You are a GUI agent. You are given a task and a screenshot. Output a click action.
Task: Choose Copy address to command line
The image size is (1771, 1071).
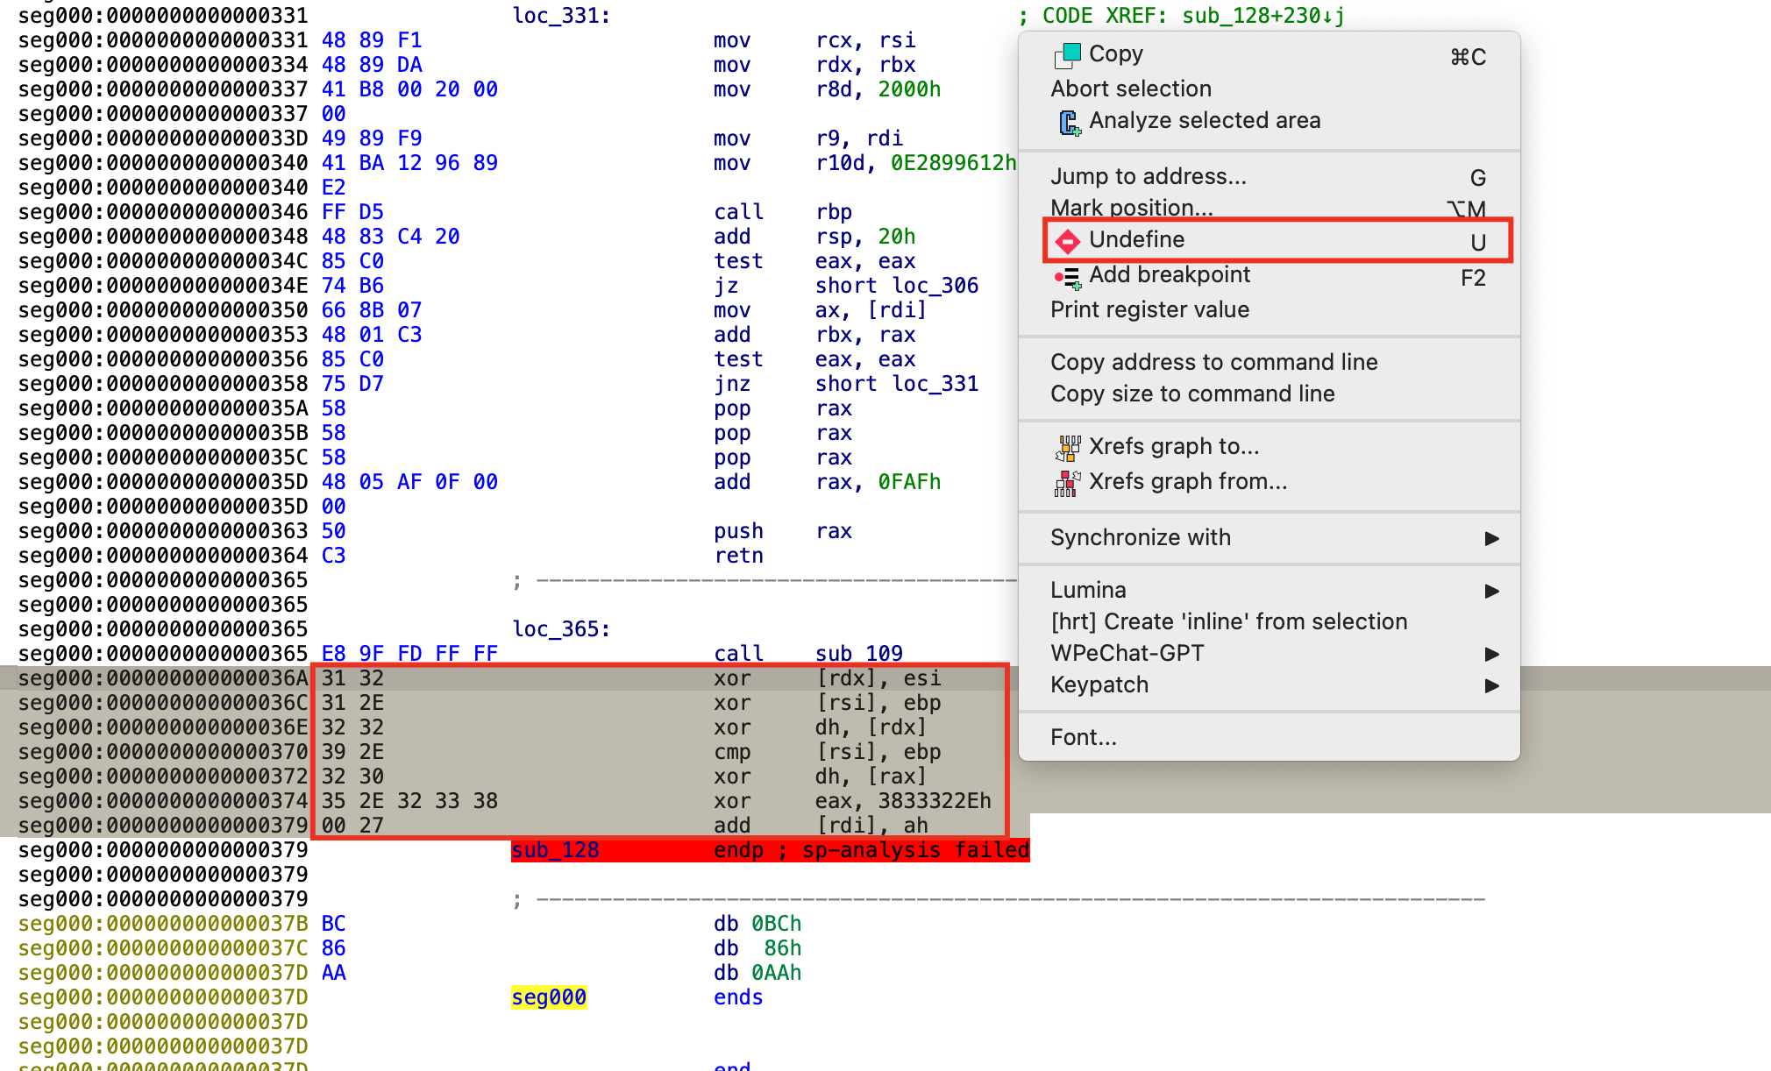(x=1214, y=362)
